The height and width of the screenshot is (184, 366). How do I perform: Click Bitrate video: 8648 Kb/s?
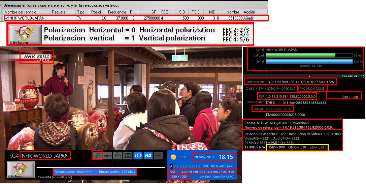click(73, 172)
